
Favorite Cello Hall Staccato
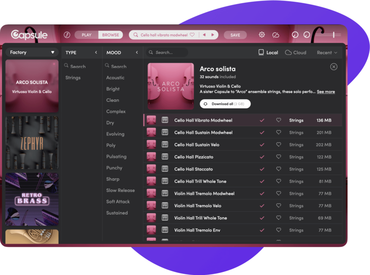[x=279, y=169]
